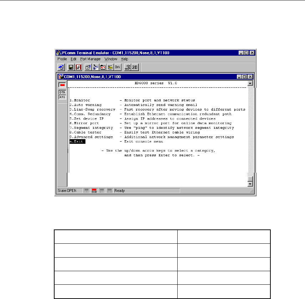Open the Help menu
The image size is (305, 299).
[124, 59]
